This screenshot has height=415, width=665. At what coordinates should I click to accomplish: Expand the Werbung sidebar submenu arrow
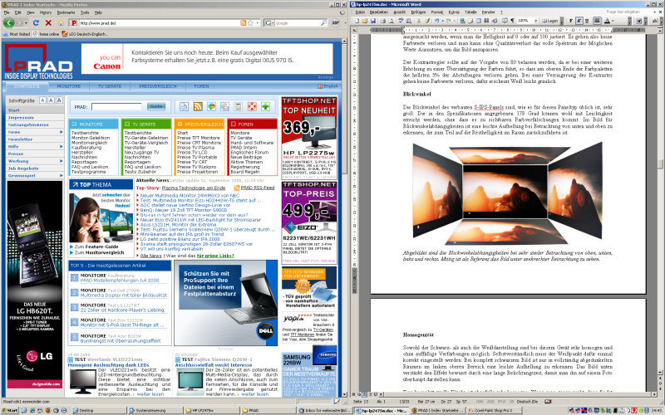[x=61, y=161]
